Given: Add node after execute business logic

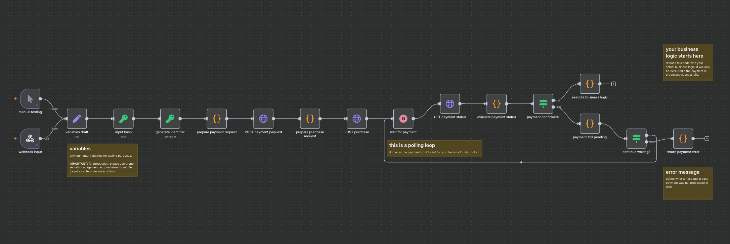Looking at the screenshot, I should (613, 84).
